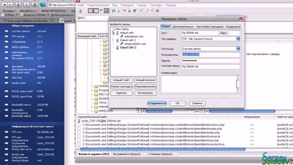293x165 pixels.
Task: Select solomantuts.com in site tree
Action: (134, 37)
